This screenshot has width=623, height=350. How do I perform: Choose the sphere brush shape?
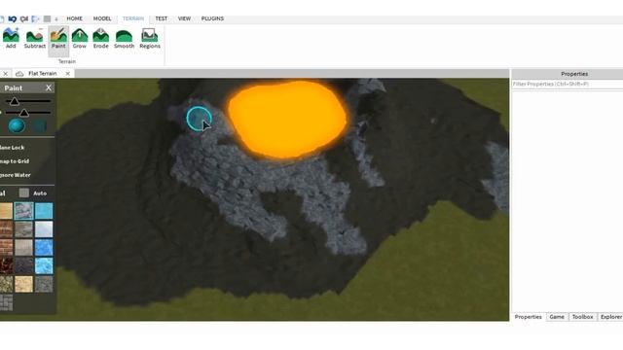coord(17,126)
